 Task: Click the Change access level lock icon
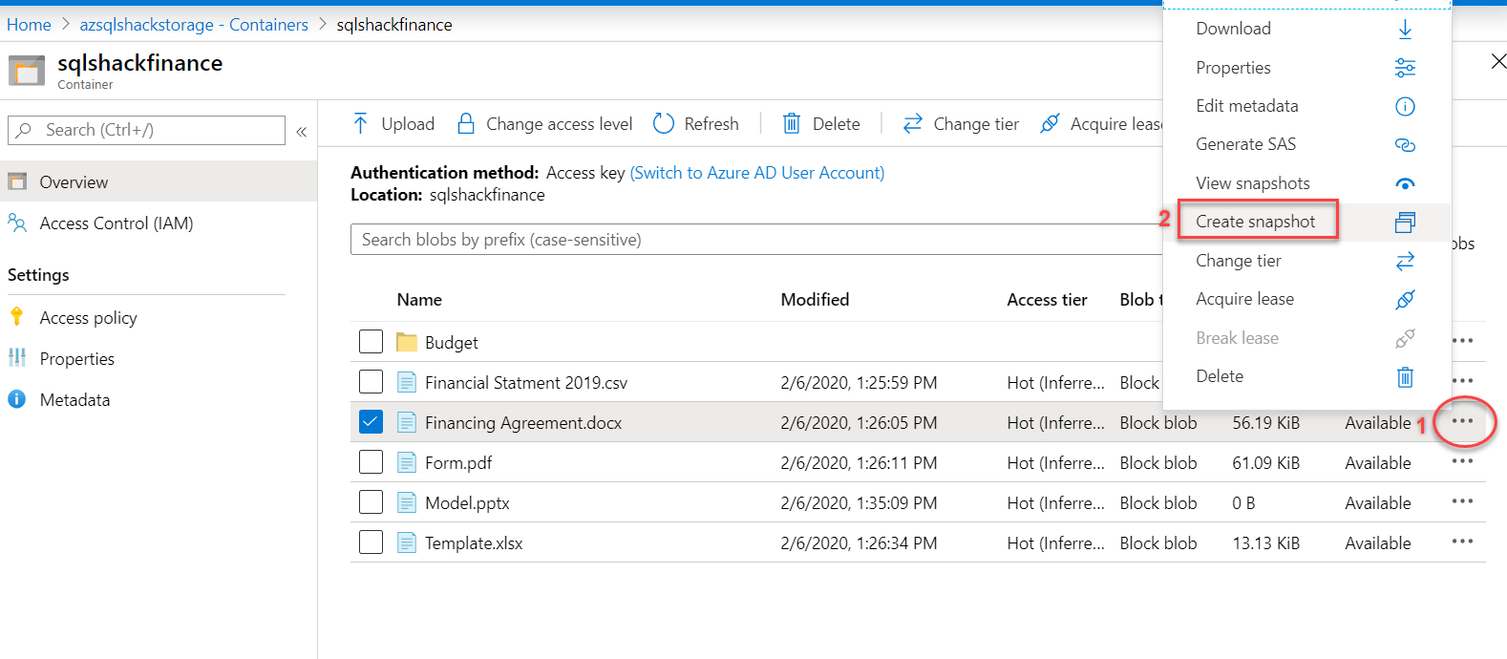(466, 123)
